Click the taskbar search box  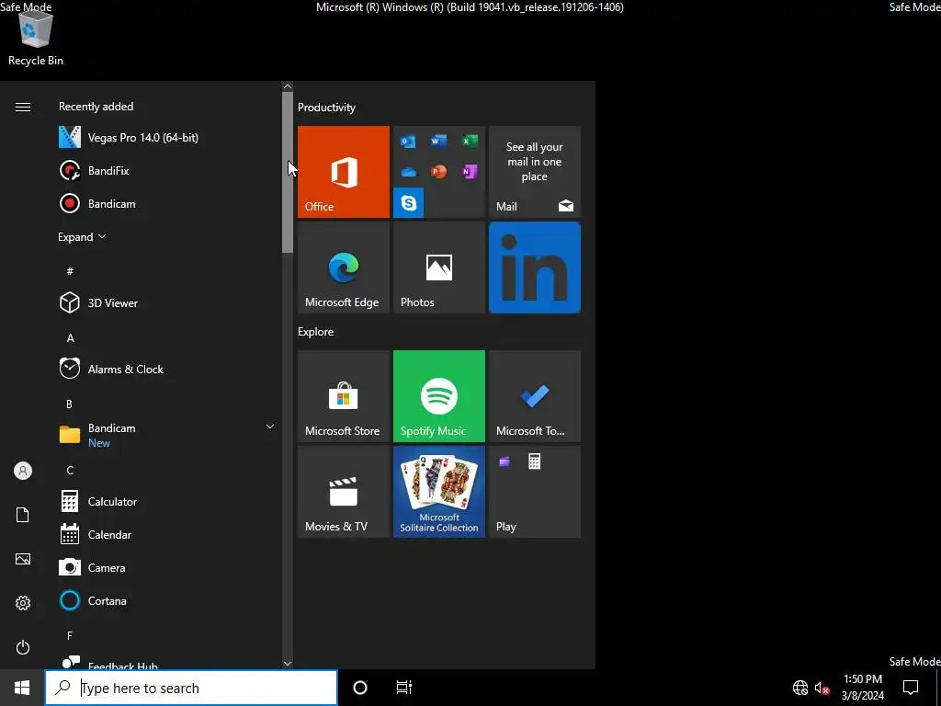click(191, 688)
